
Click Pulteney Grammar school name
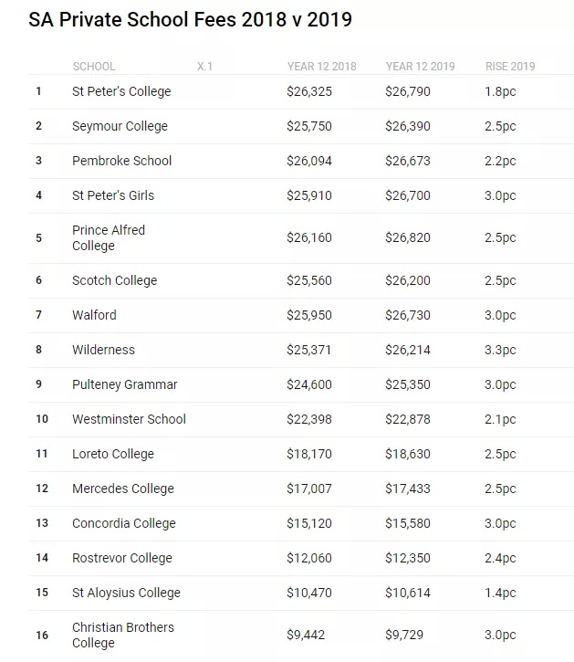124,384
